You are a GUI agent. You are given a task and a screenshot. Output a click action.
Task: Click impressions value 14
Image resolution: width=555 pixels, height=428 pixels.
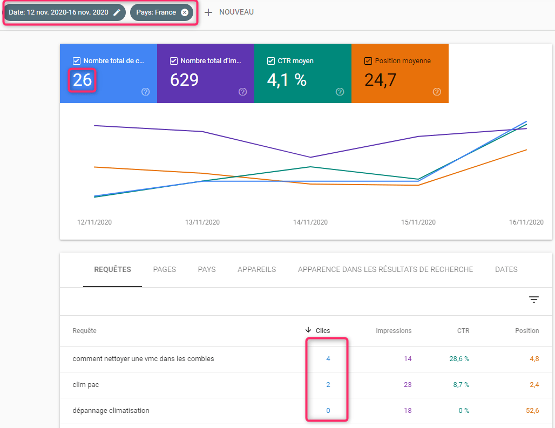(x=408, y=359)
